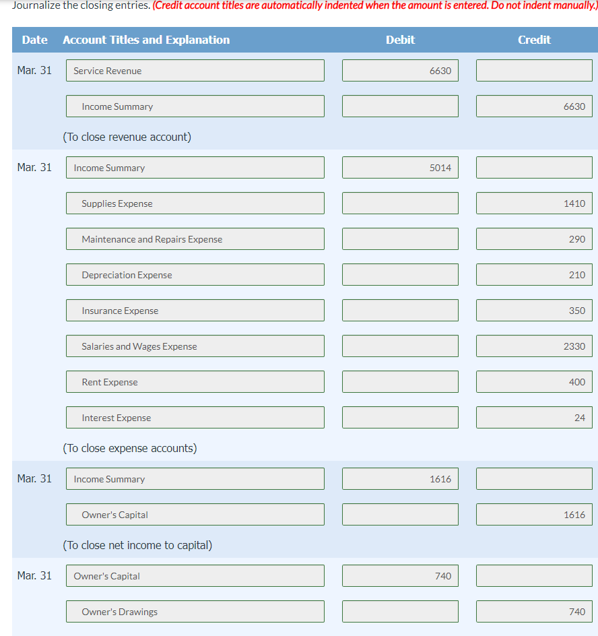Select the Supplies Expense account field

195,203
